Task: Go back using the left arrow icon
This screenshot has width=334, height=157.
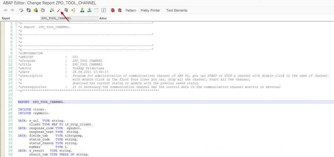Action: click(x=6, y=10)
